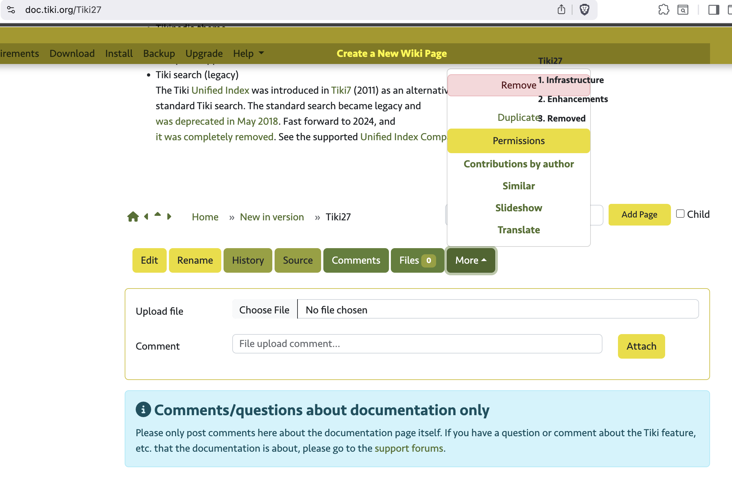Open the Download nav link
This screenshot has width=732, height=484.
click(x=72, y=53)
